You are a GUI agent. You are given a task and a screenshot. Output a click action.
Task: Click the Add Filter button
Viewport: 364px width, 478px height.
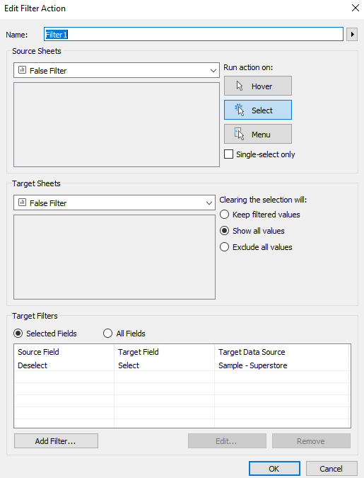pyautogui.click(x=56, y=440)
